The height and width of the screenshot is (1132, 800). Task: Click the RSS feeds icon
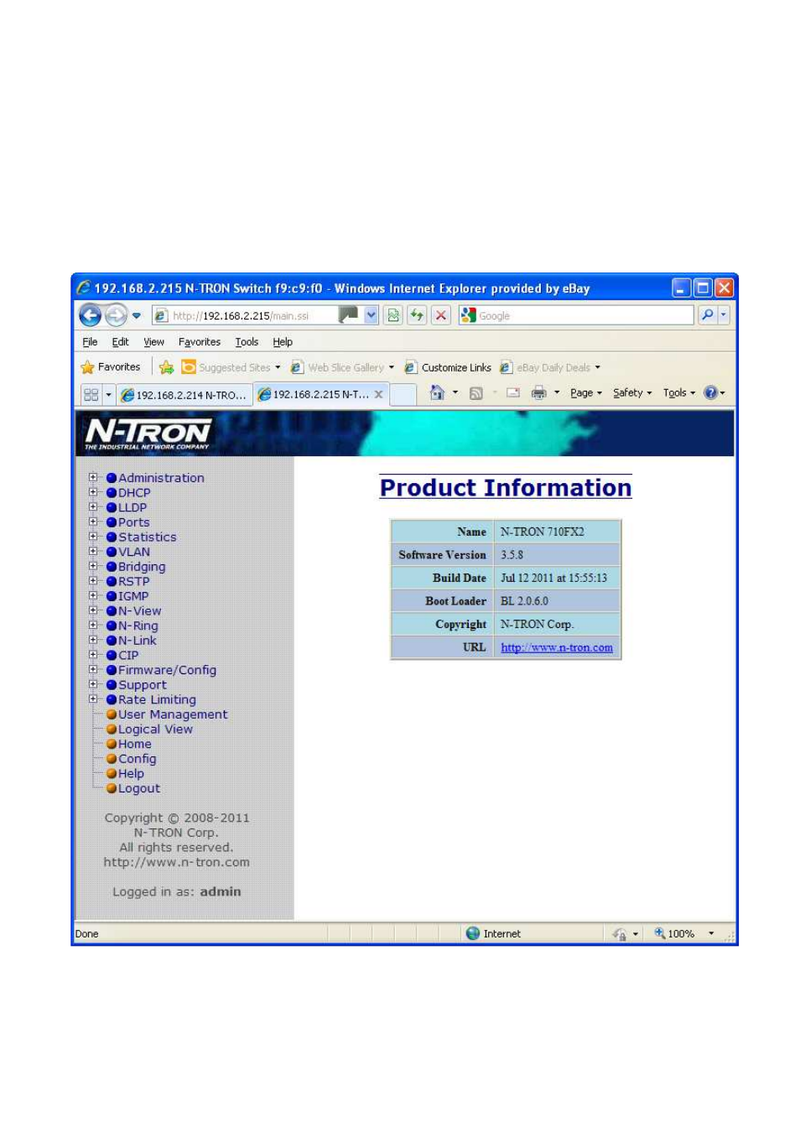click(x=476, y=393)
